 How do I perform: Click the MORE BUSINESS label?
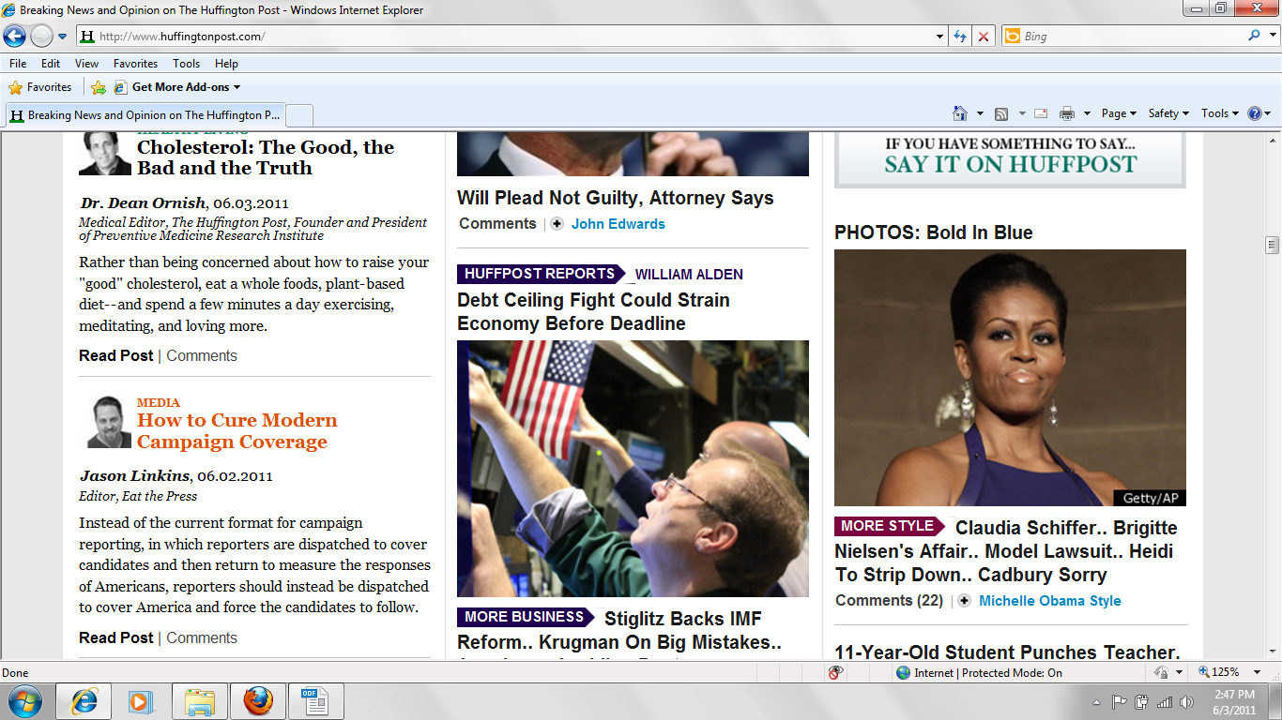pos(526,617)
